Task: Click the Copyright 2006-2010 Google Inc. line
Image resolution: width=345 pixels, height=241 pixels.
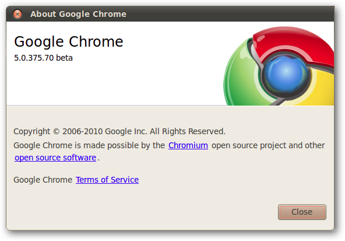Action: point(119,131)
